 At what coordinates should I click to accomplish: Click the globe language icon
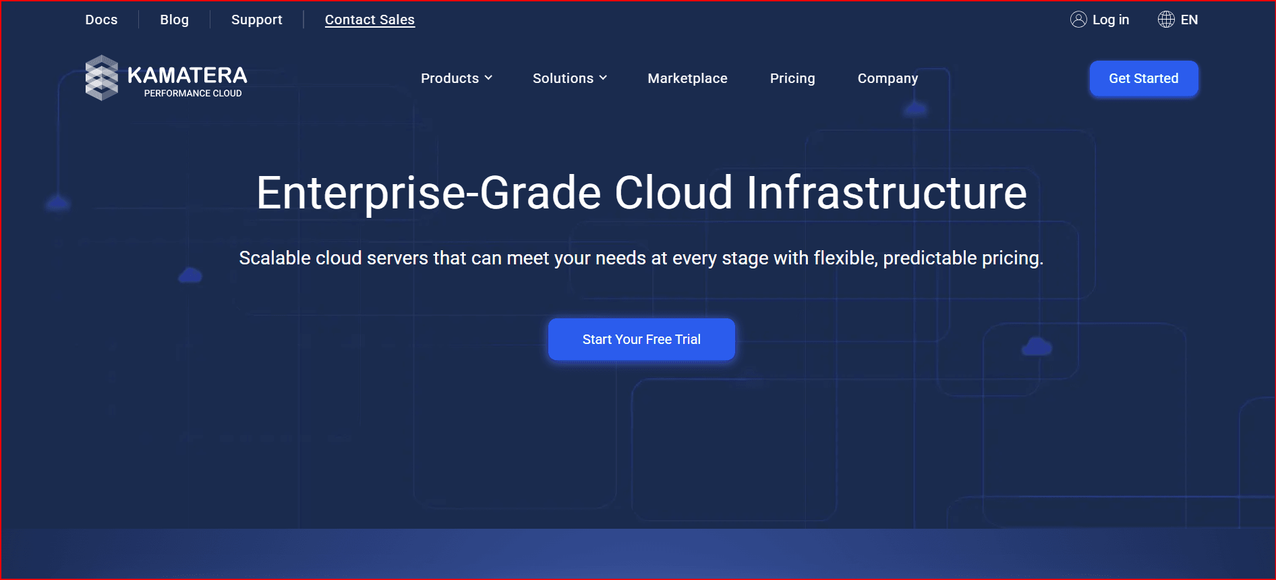[1166, 20]
